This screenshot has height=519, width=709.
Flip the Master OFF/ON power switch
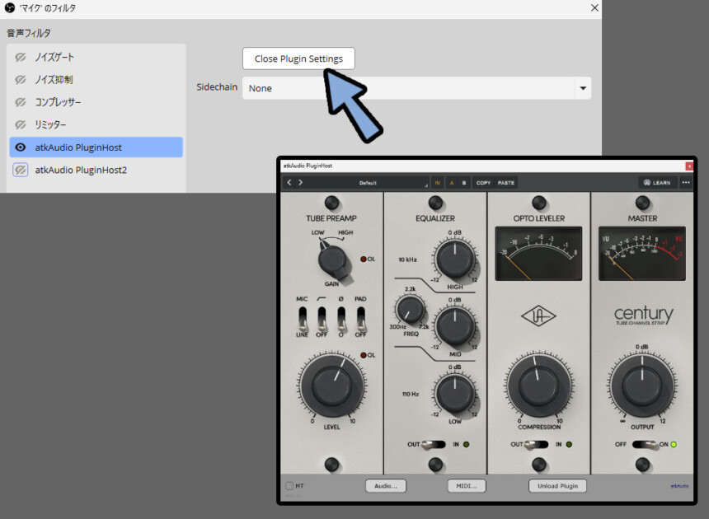click(x=643, y=445)
